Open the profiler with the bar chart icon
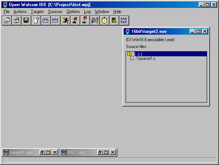 click(x=114, y=21)
